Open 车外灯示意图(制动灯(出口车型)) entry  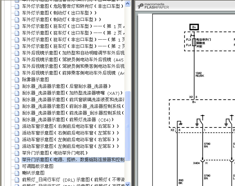pos(59,13)
